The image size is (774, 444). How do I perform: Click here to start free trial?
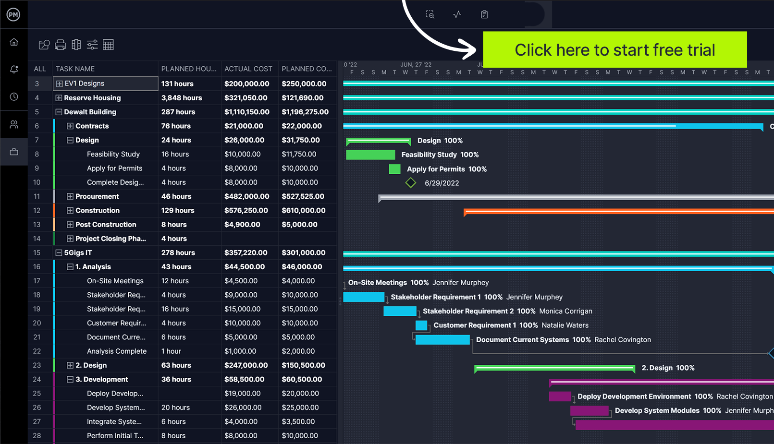coord(615,49)
